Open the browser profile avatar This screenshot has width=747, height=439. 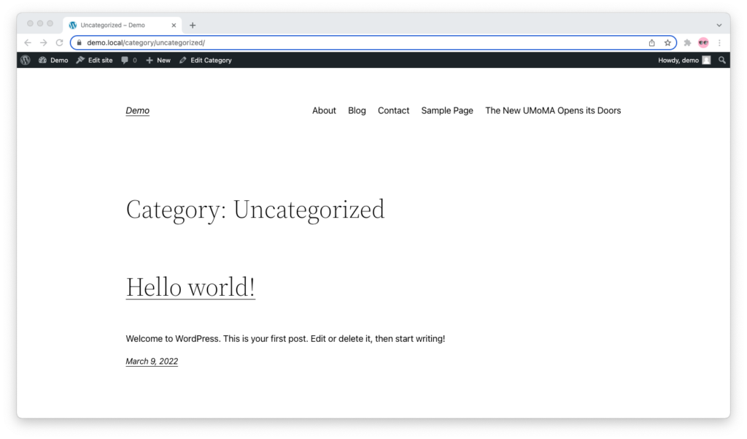[x=703, y=42]
